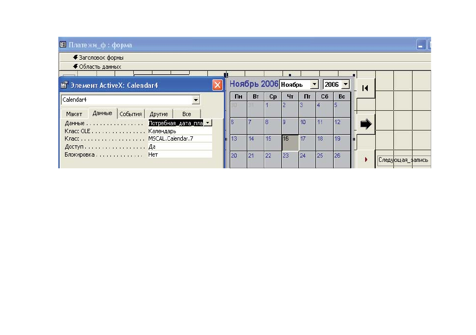
Task: Click the first record navigation button
Action: click(x=366, y=88)
